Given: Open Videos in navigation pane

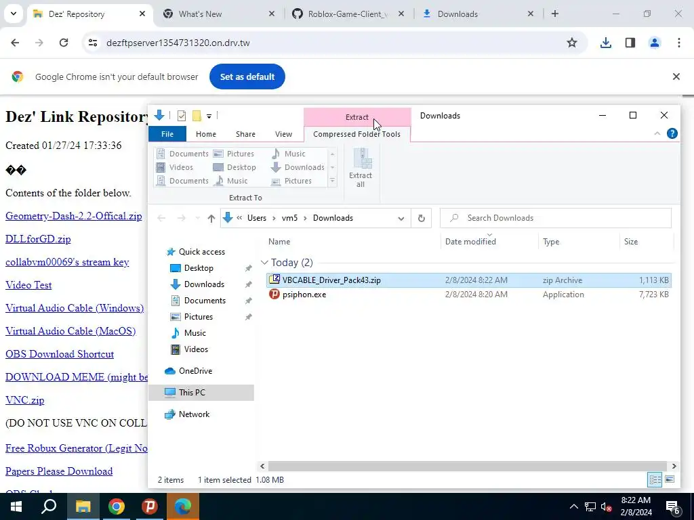Looking at the screenshot, I should pyautogui.click(x=196, y=349).
